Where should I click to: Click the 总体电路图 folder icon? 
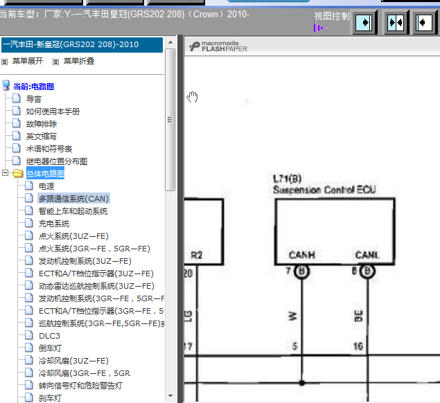pyautogui.click(x=17, y=173)
